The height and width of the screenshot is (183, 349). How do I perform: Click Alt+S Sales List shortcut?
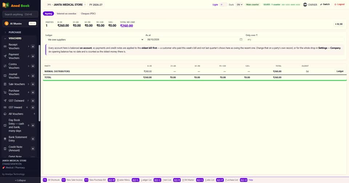205,180
